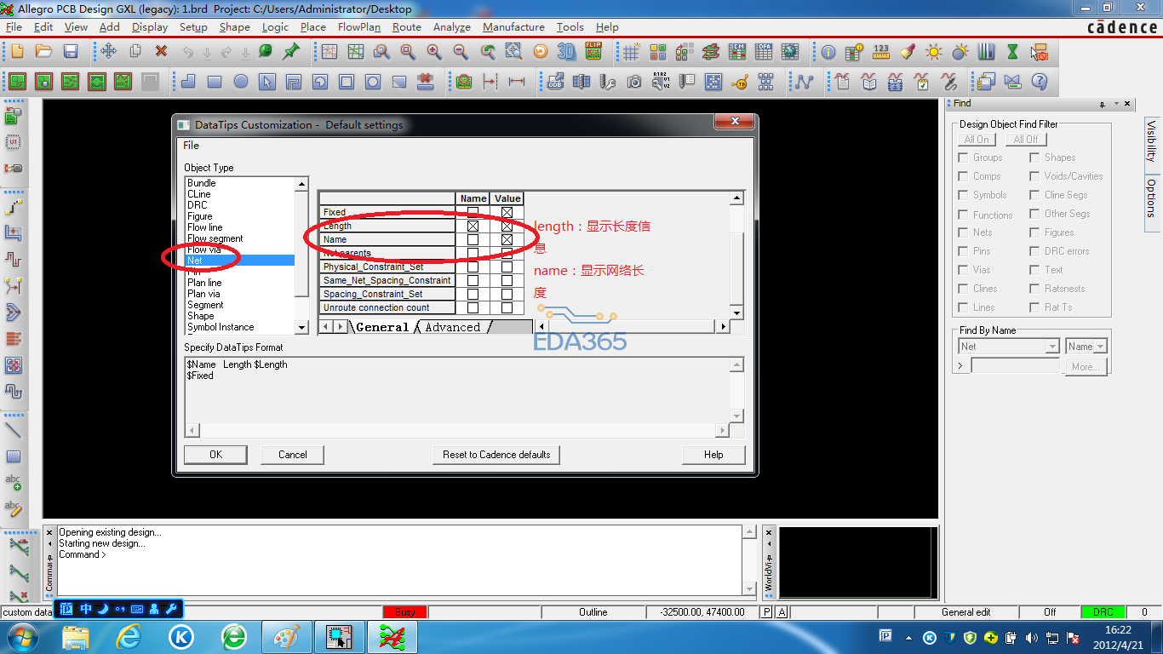
Task: Switch to the General tab
Action: [x=382, y=327]
